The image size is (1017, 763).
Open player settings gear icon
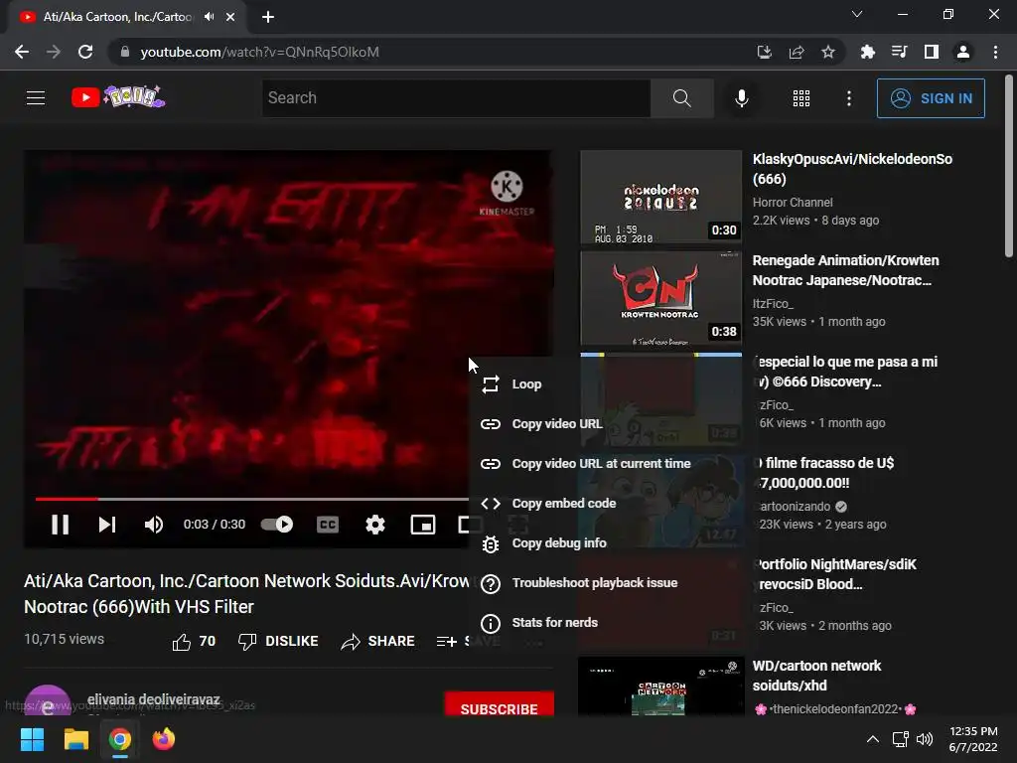tap(374, 525)
